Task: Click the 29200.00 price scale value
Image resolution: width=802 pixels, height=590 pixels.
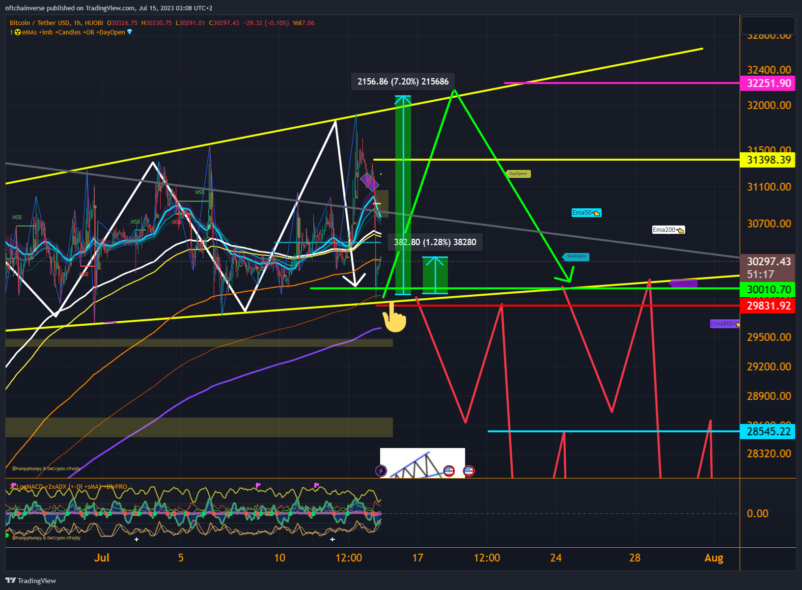Action: point(769,366)
